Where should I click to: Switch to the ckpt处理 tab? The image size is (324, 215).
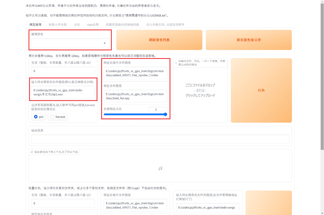click(x=93, y=25)
